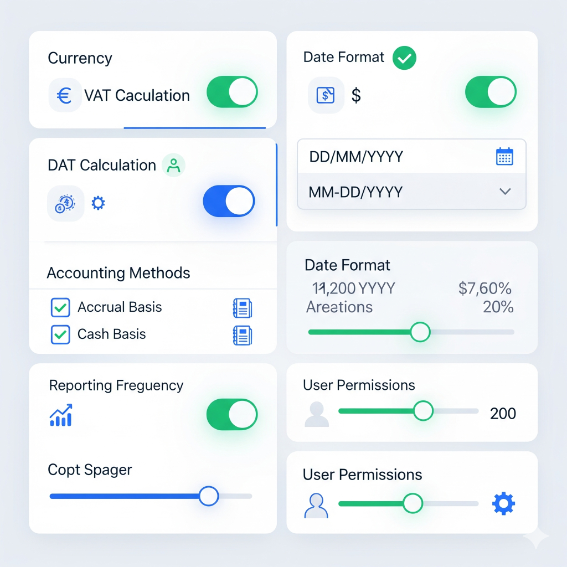Click the ledger icon next to Cash Basis
Screen dimensions: 567x567
click(242, 335)
